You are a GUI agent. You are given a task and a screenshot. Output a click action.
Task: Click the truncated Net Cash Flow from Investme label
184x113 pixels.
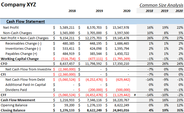(x=28, y=69)
